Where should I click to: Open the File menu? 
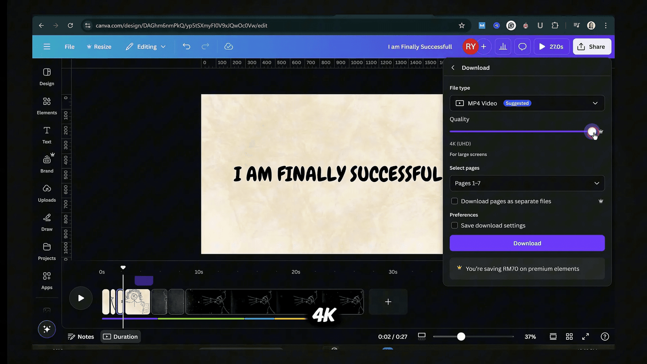coord(69,47)
